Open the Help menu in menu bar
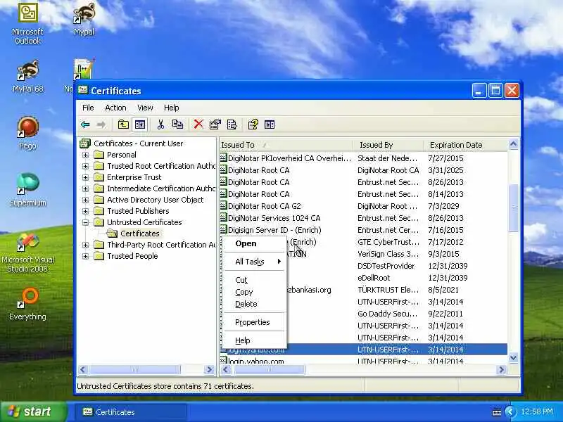 171,108
